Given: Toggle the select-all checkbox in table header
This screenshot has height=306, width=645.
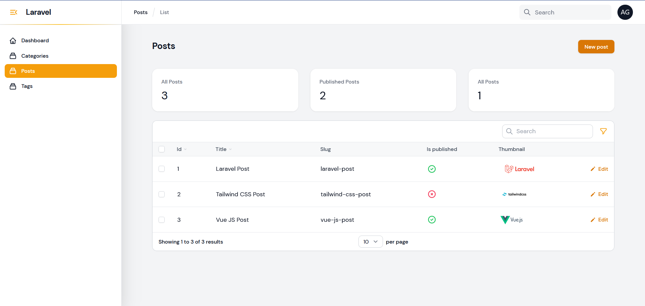Looking at the screenshot, I should point(162,149).
